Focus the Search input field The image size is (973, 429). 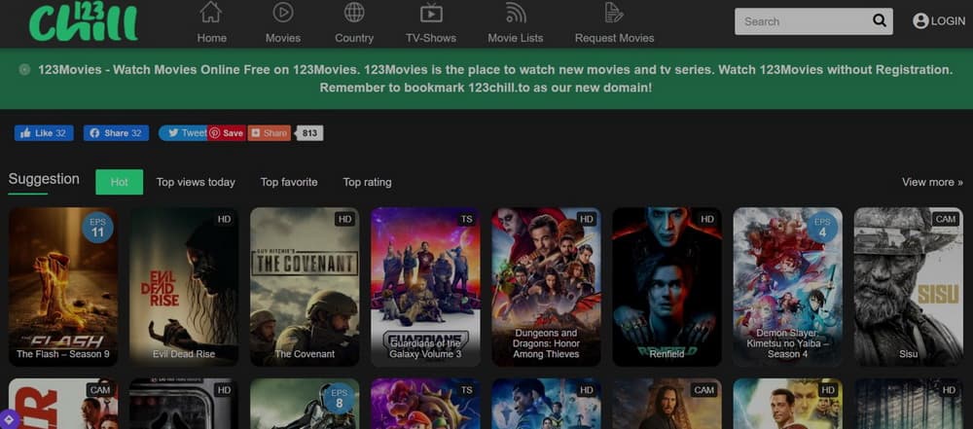[801, 21]
